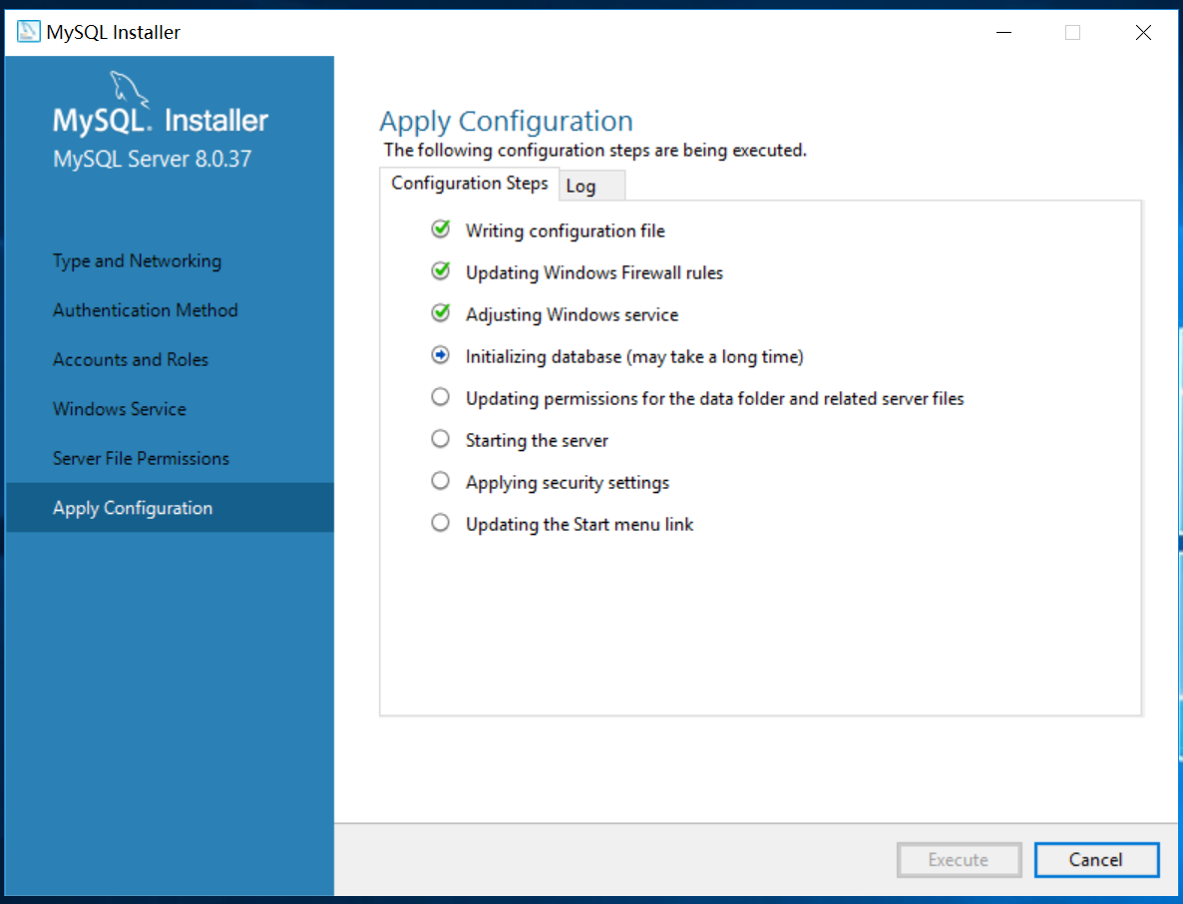This screenshot has width=1183, height=904.
Task: Click 'Initializing database (may take a long time)' text
Action: (634, 356)
